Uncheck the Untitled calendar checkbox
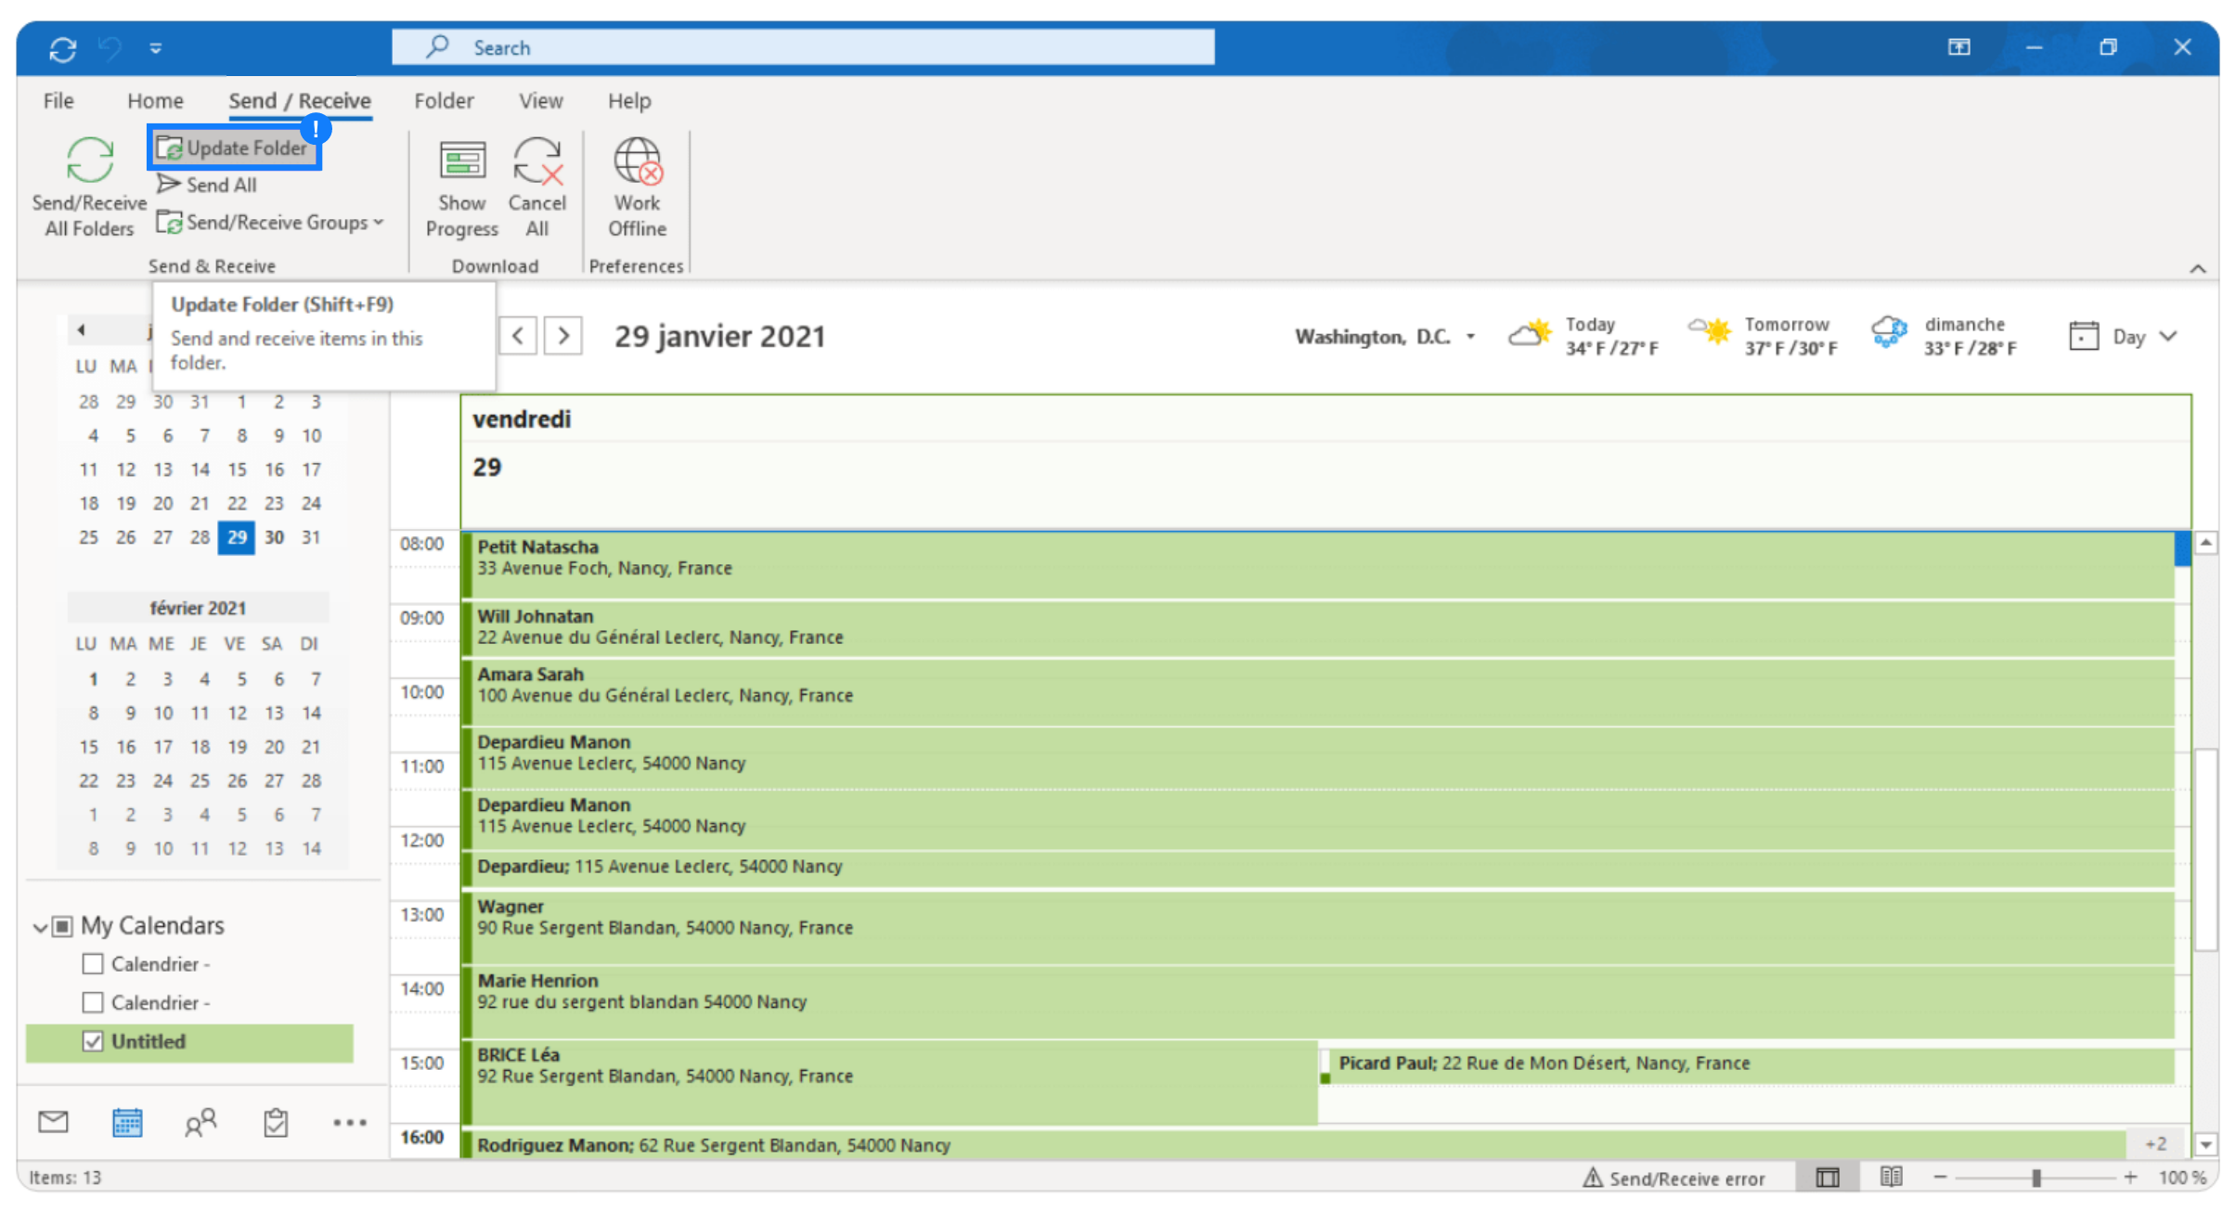Screen dimensions: 2236x1211 click(93, 1041)
